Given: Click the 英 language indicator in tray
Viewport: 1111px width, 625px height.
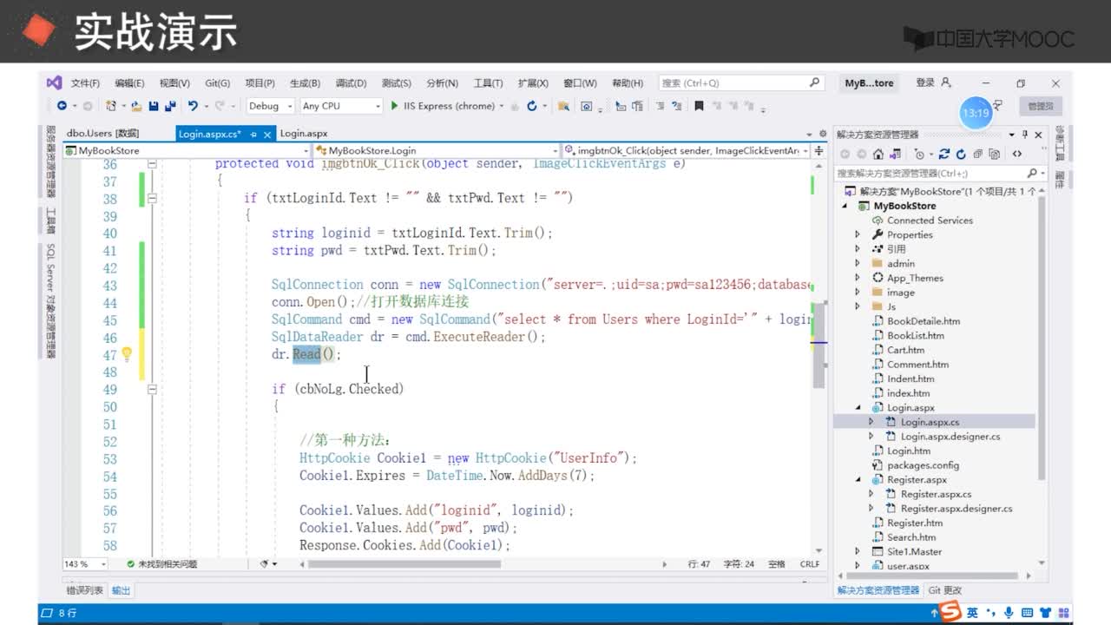Looking at the screenshot, I should [973, 613].
